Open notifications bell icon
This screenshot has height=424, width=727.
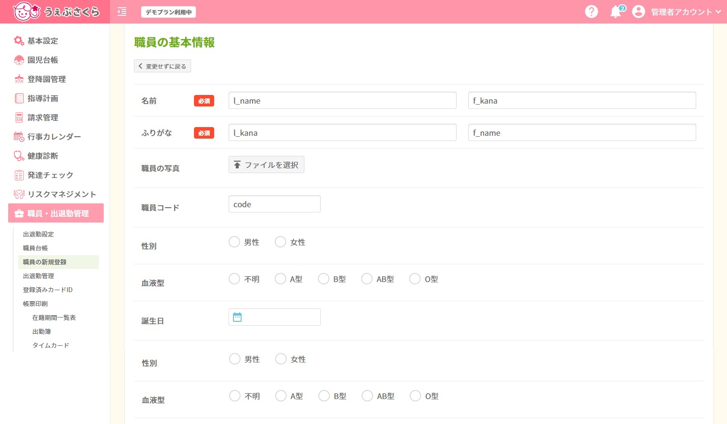[x=616, y=12]
